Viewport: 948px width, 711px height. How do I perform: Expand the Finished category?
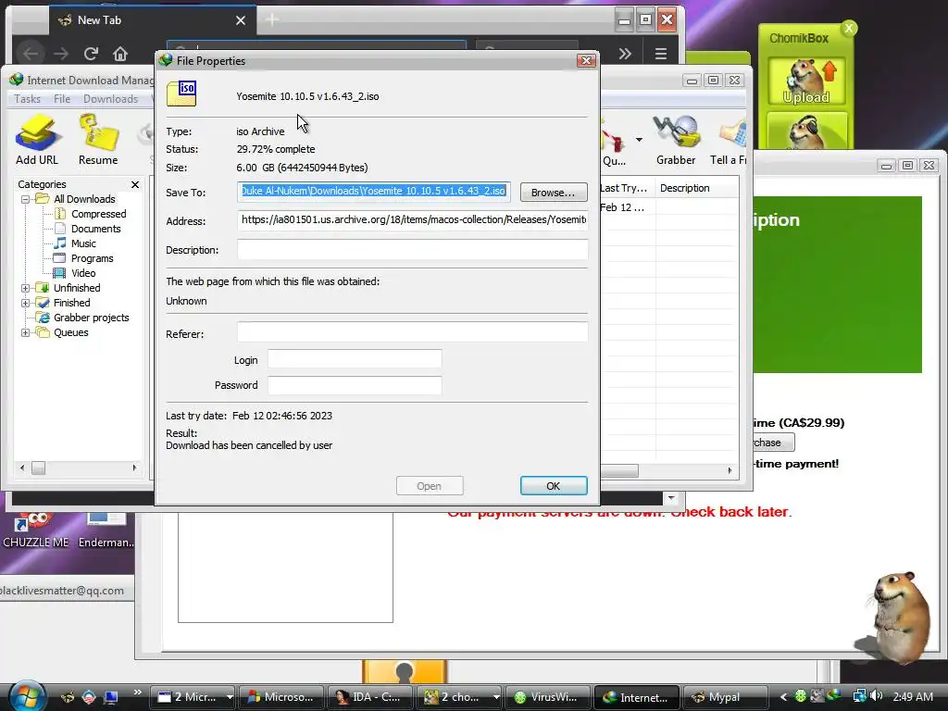coord(25,303)
